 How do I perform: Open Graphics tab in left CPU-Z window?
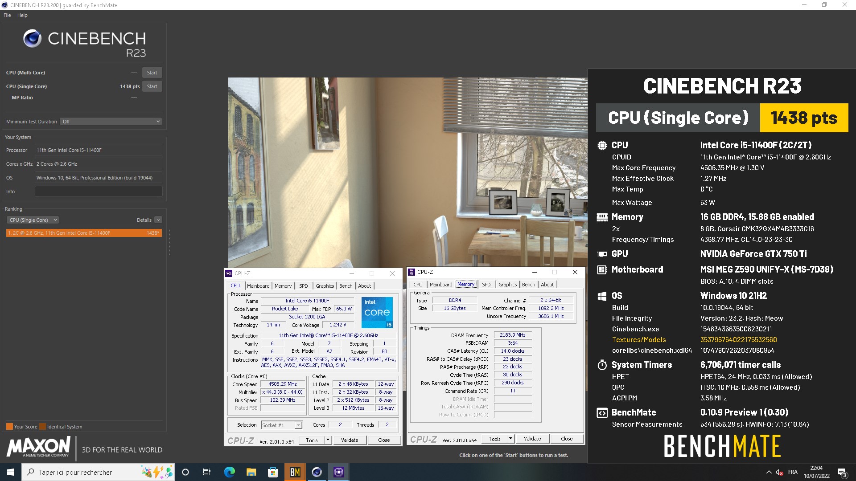pyautogui.click(x=325, y=286)
